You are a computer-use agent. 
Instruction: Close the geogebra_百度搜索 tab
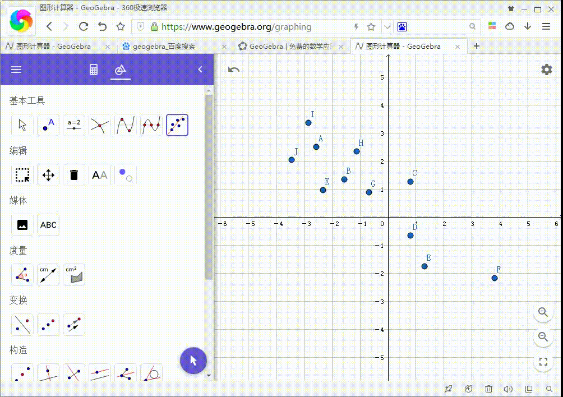[224, 47]
